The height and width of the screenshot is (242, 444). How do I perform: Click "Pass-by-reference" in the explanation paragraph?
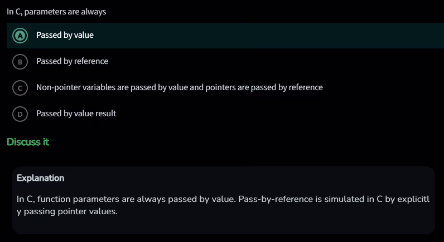[x=272, y=199]
